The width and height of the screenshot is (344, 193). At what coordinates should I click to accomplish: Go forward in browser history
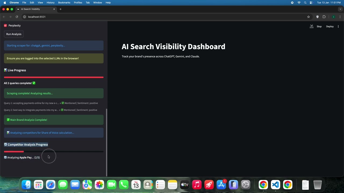pyautogui.click(x=10, y=17)
